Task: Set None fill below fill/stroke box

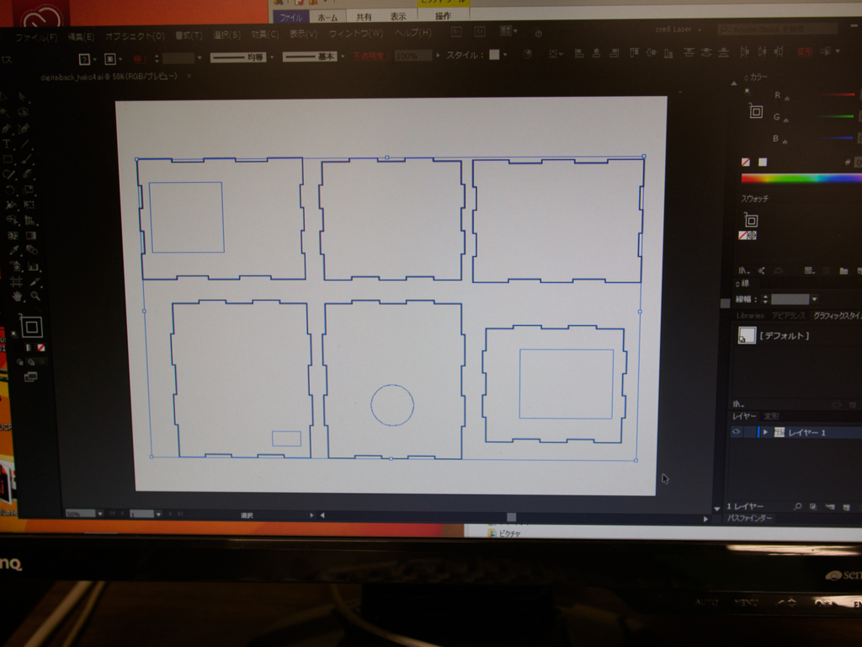Action: tap(41, 348)
